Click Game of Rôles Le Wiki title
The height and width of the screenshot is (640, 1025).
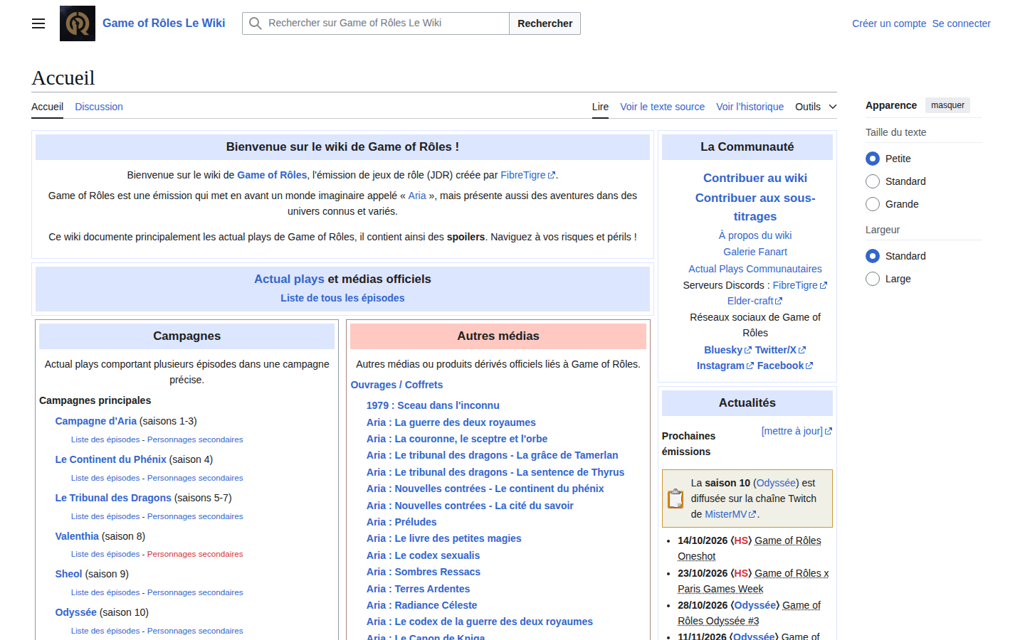click(x=164, y=23)
